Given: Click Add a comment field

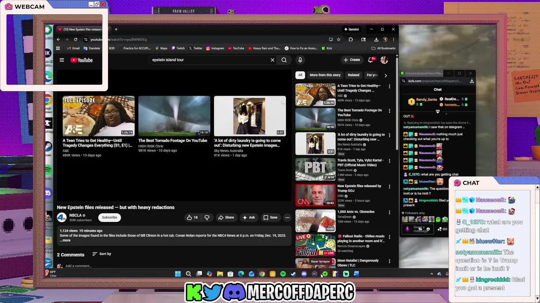Looking at the screenshot, I should 78,266.
